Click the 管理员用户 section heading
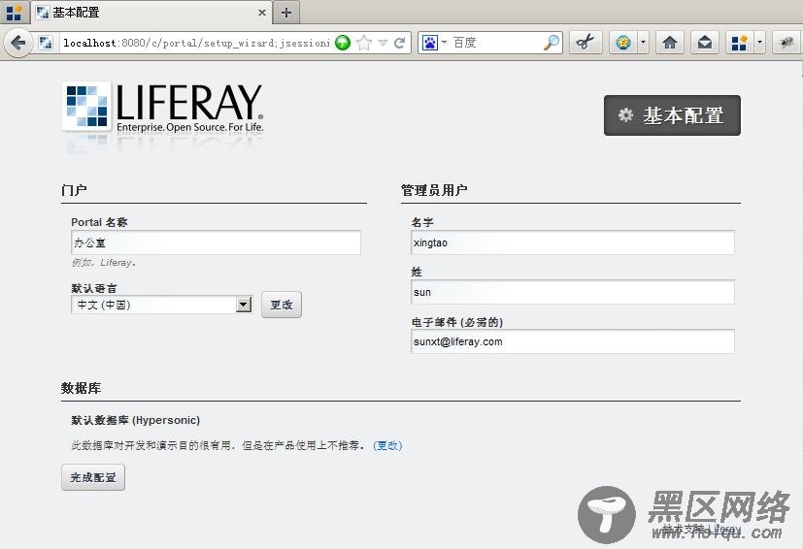 click(434, 190)
